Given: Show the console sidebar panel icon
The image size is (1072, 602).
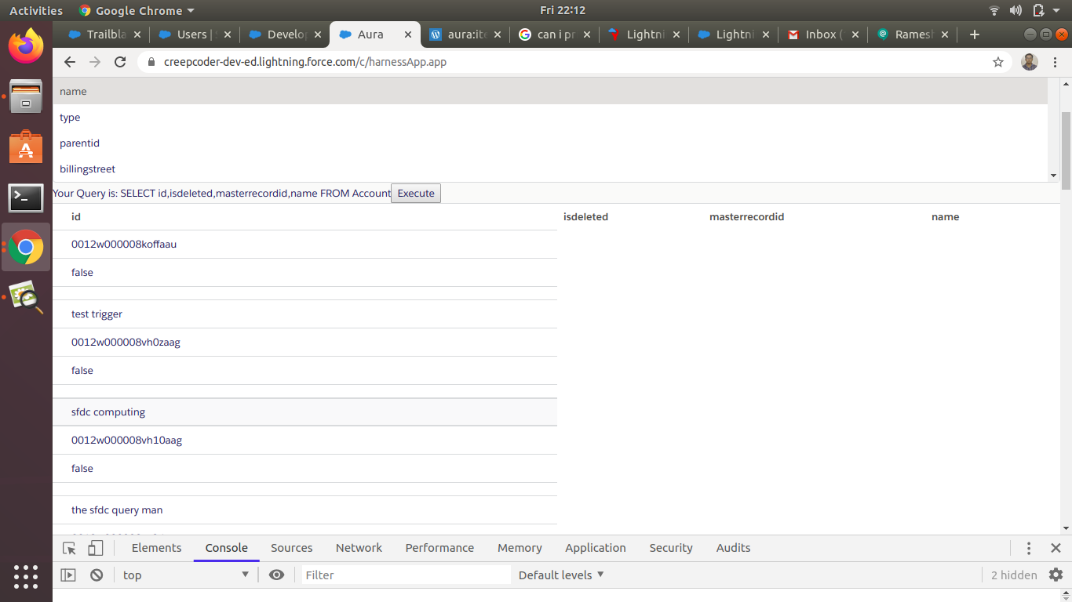Looking at the screenshot, I should [x=68, y=575].
